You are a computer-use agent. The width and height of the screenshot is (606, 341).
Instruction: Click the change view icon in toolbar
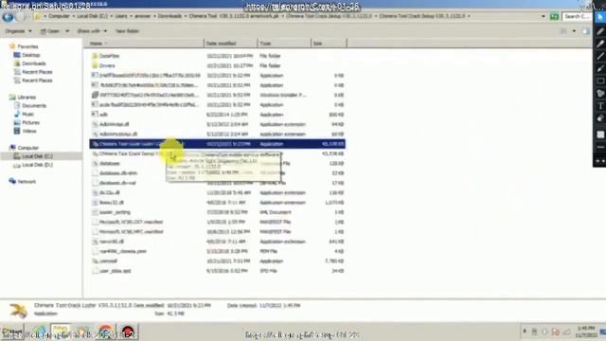[x=563, y=31]
